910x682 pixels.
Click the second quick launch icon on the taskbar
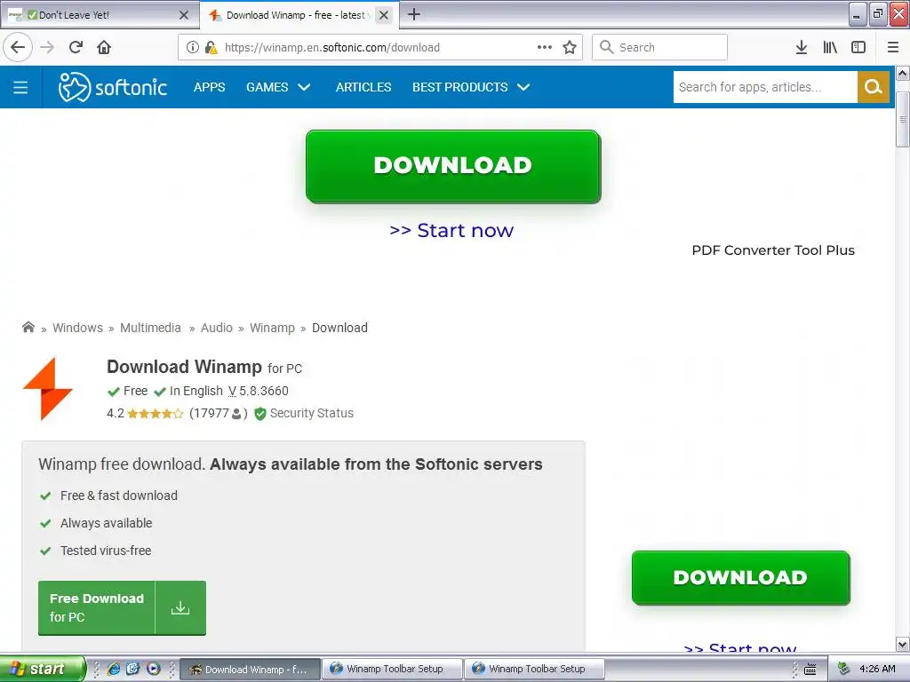point(133,669)
